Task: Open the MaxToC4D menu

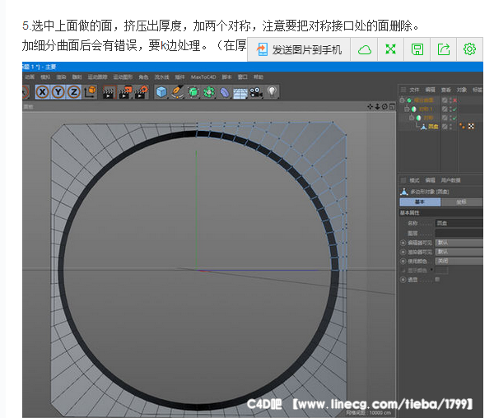Action: pos(203,77)
